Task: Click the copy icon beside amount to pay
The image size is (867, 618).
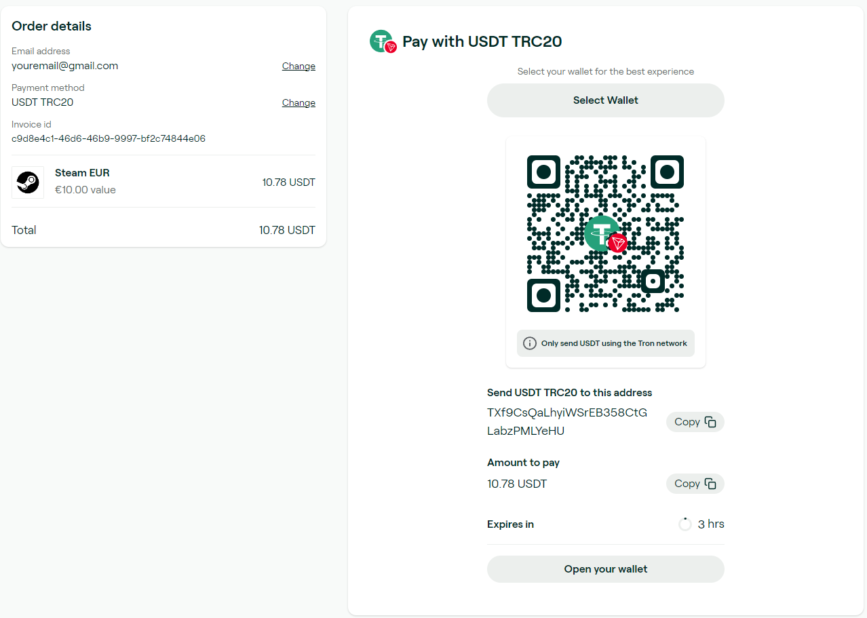Action: click(x=710, y=484)
